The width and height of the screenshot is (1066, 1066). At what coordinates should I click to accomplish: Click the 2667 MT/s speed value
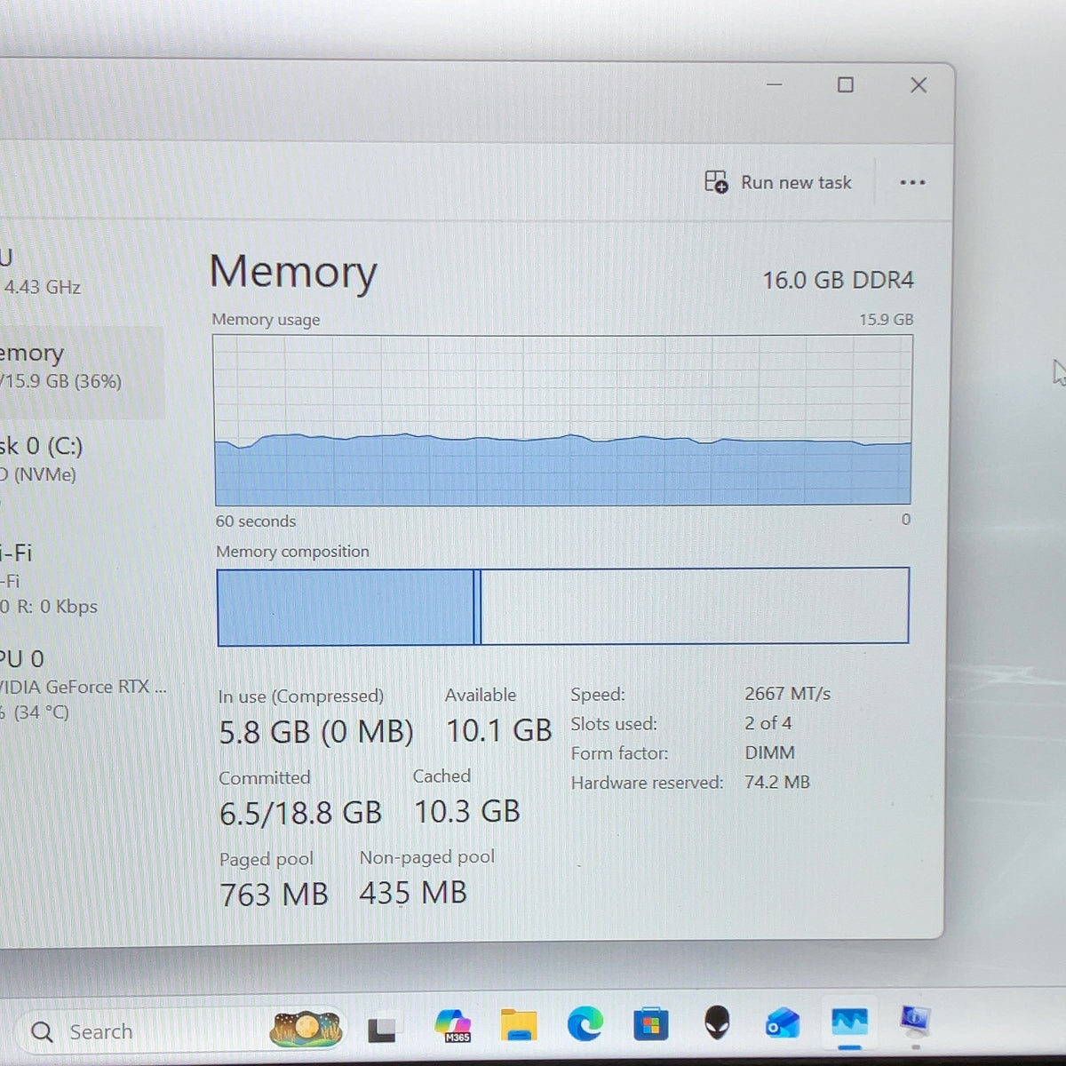pos(787,694)
